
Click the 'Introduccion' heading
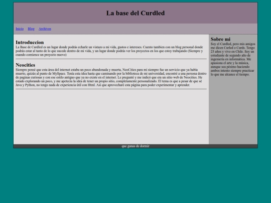30,43
